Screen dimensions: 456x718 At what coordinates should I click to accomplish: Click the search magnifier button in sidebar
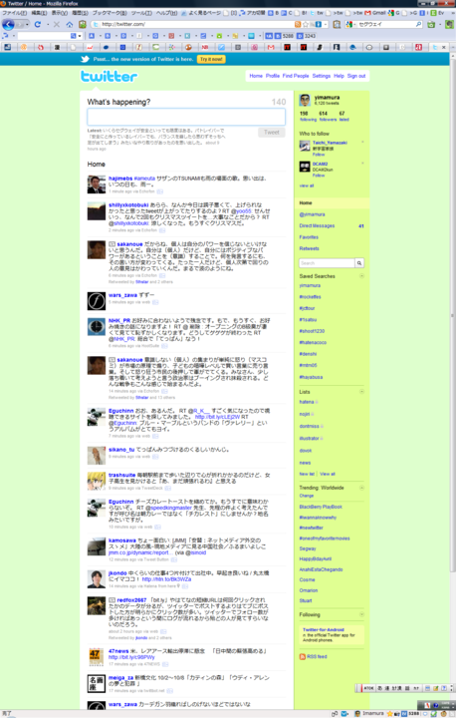point(359,263)
